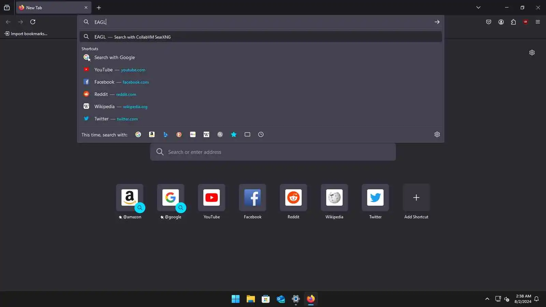Choose Search with Google shortcut
The width and height of the screenshot is (546, 307).
pyautogui.click(x=261, y=57)
